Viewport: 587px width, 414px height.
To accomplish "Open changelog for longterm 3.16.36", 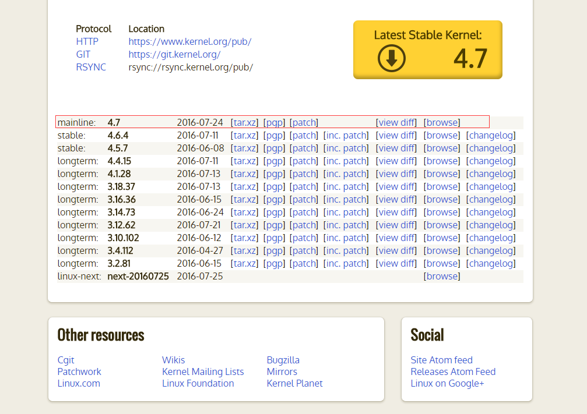I will pos(491,199).
